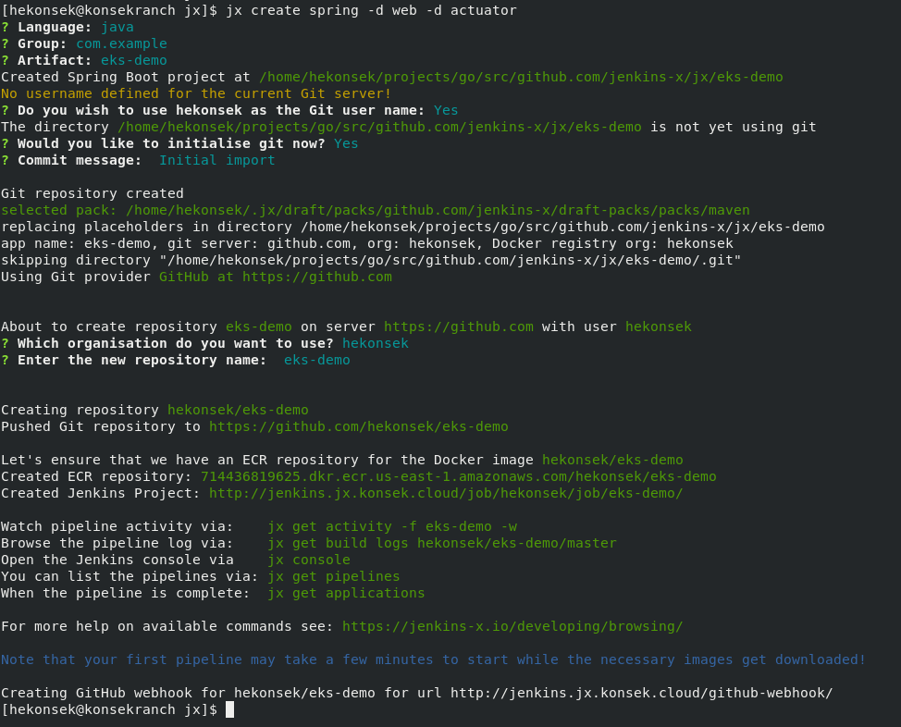This screenshot has width=901, height=727.
Task: Click 'jx get activity -f eks-demo -w' command
Action: tap(392, 527)
